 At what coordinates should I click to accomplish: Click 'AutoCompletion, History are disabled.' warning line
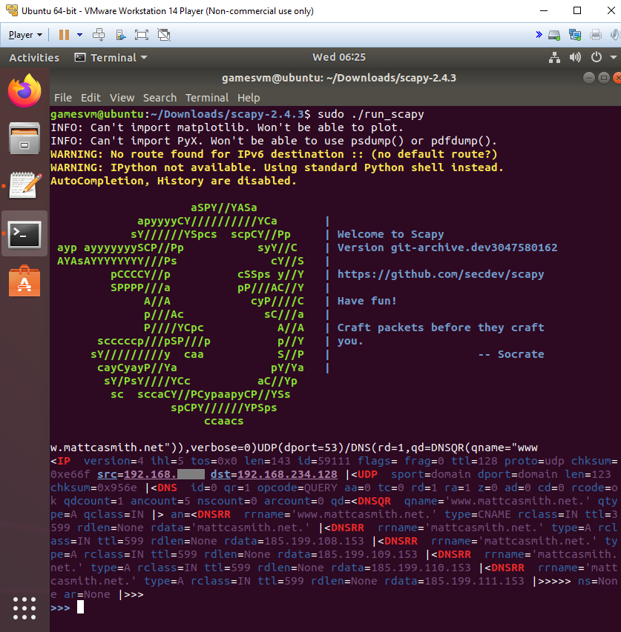click(174, 181)
